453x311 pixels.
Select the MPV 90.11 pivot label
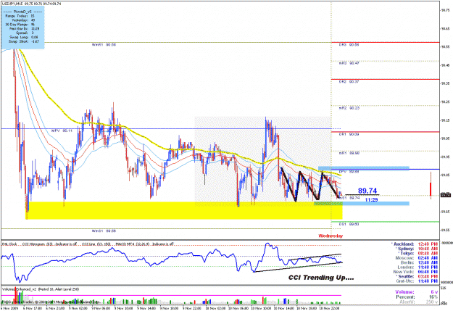point(62,131)
